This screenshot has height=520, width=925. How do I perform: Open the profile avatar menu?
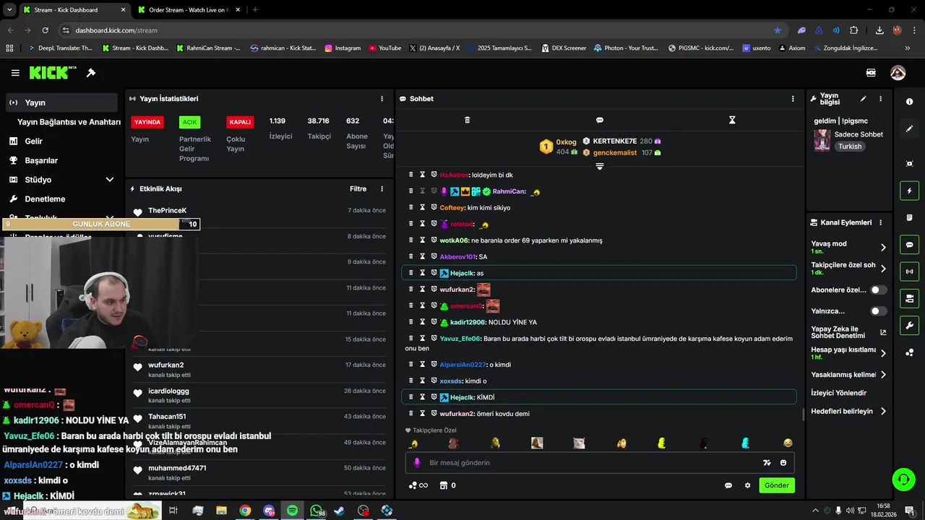tap(898, 73)
